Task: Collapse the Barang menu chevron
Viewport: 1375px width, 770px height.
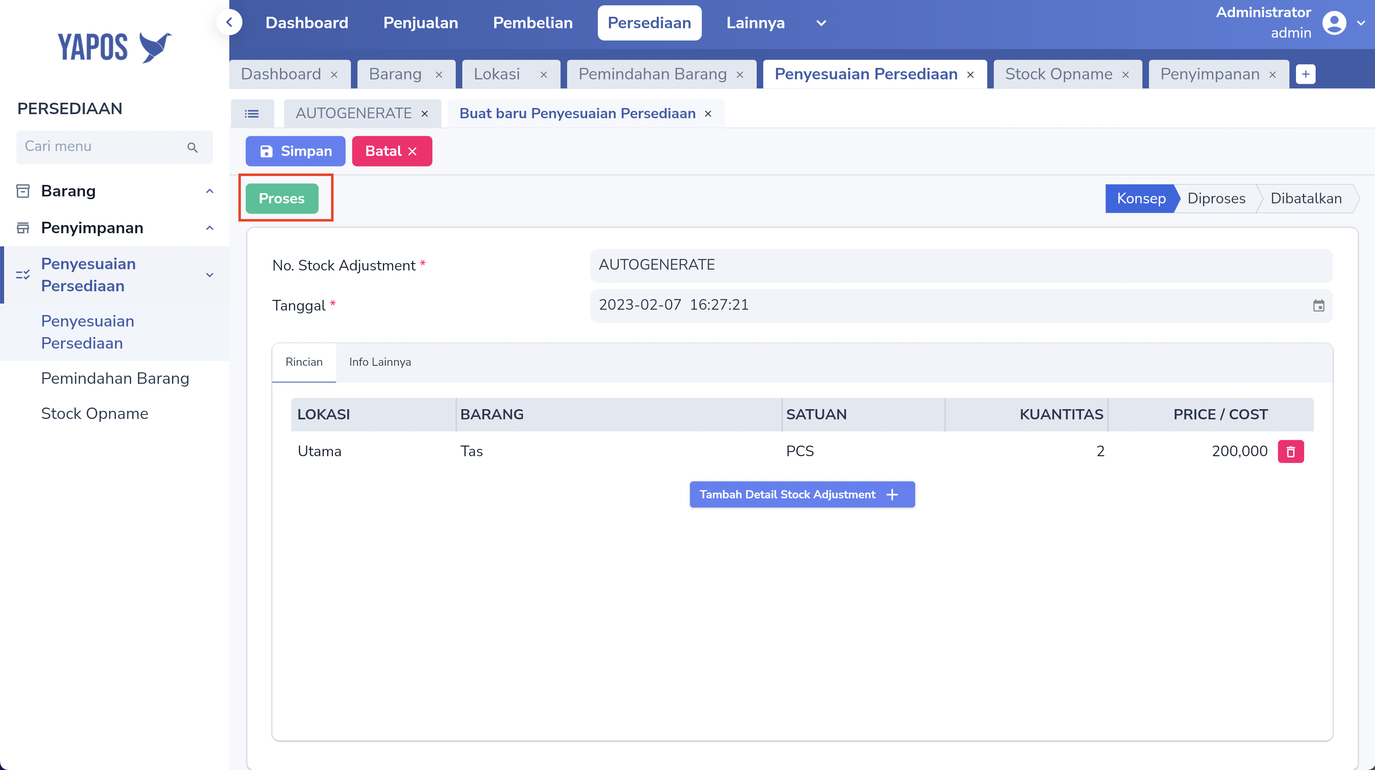Action: point(210,191)
